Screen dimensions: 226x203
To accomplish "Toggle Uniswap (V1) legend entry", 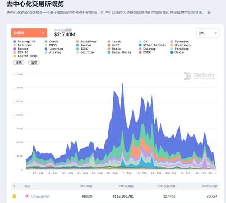I will click(147, 49).
